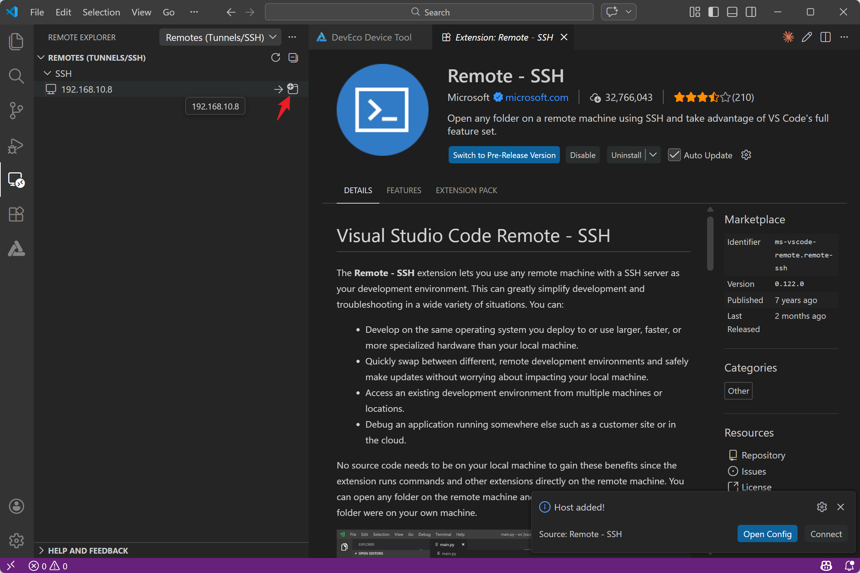This screenshot has width=860, height=573.
Task: Open the View menu
Action: pyautogui.click(x=141, y=12)
